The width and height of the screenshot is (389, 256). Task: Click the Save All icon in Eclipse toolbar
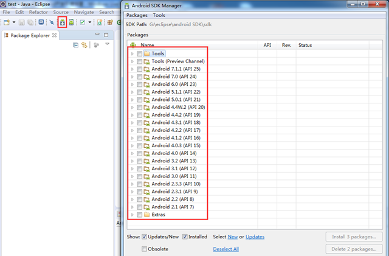tap(30, 22)
